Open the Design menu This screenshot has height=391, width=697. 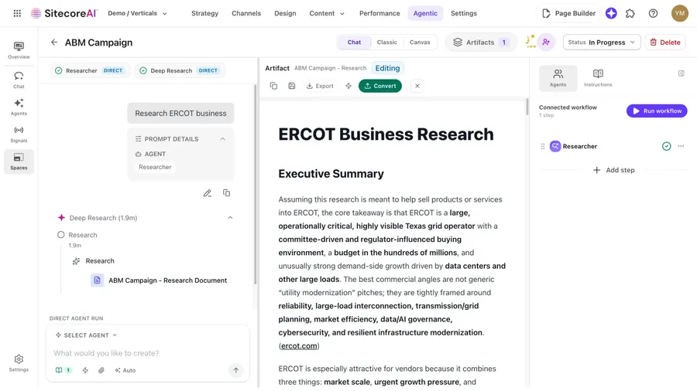point(285,13)
